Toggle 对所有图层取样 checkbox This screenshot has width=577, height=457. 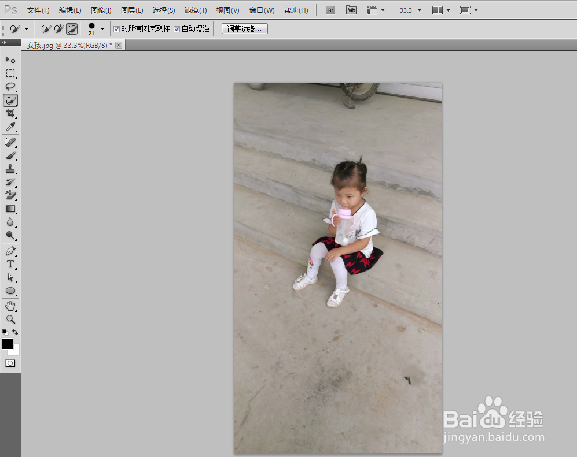tap(117, 29)
